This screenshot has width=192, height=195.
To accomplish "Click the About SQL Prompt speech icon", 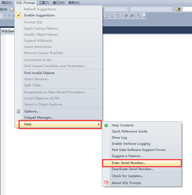I will click(106, 183).
